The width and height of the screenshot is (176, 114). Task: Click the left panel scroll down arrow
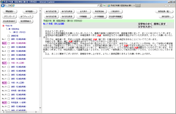pos(40,108)
